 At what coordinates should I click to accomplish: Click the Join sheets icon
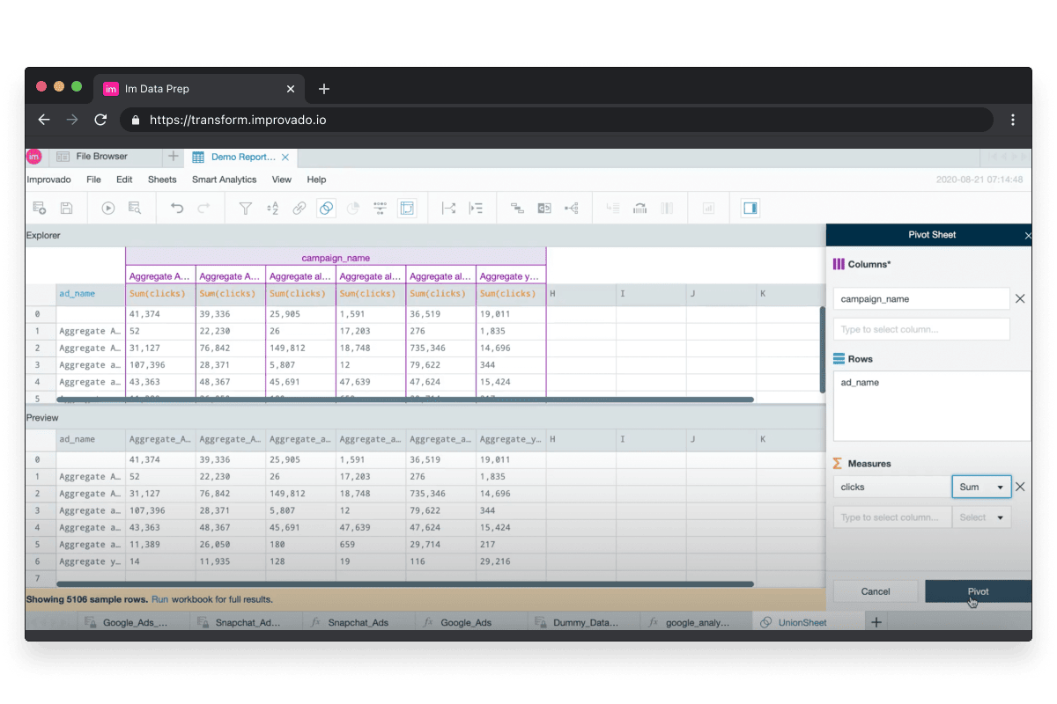pos(326,208)
